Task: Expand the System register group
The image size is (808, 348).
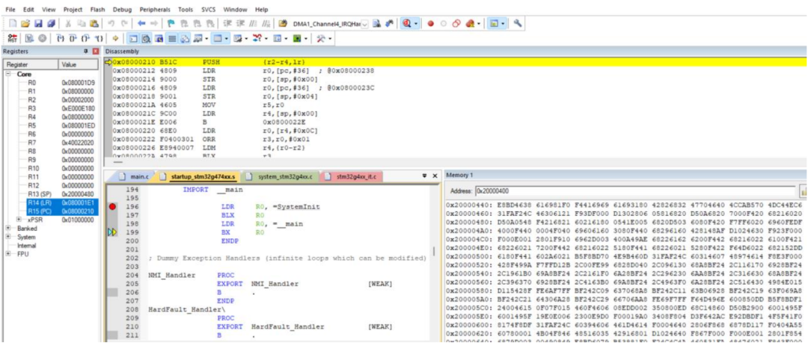Action: pyautogui.click(x=9, y=237)
